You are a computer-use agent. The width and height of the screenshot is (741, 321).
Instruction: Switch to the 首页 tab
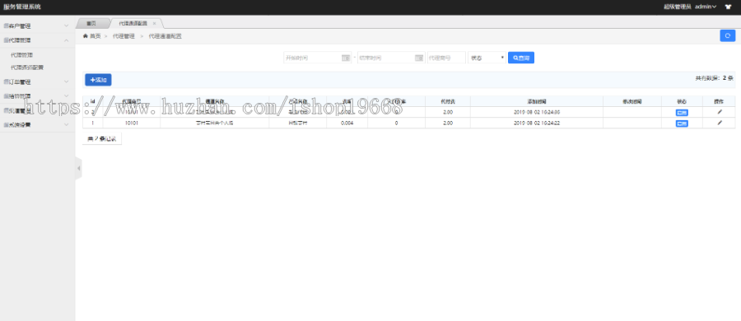pyautogui.click(x=91, y=23)
